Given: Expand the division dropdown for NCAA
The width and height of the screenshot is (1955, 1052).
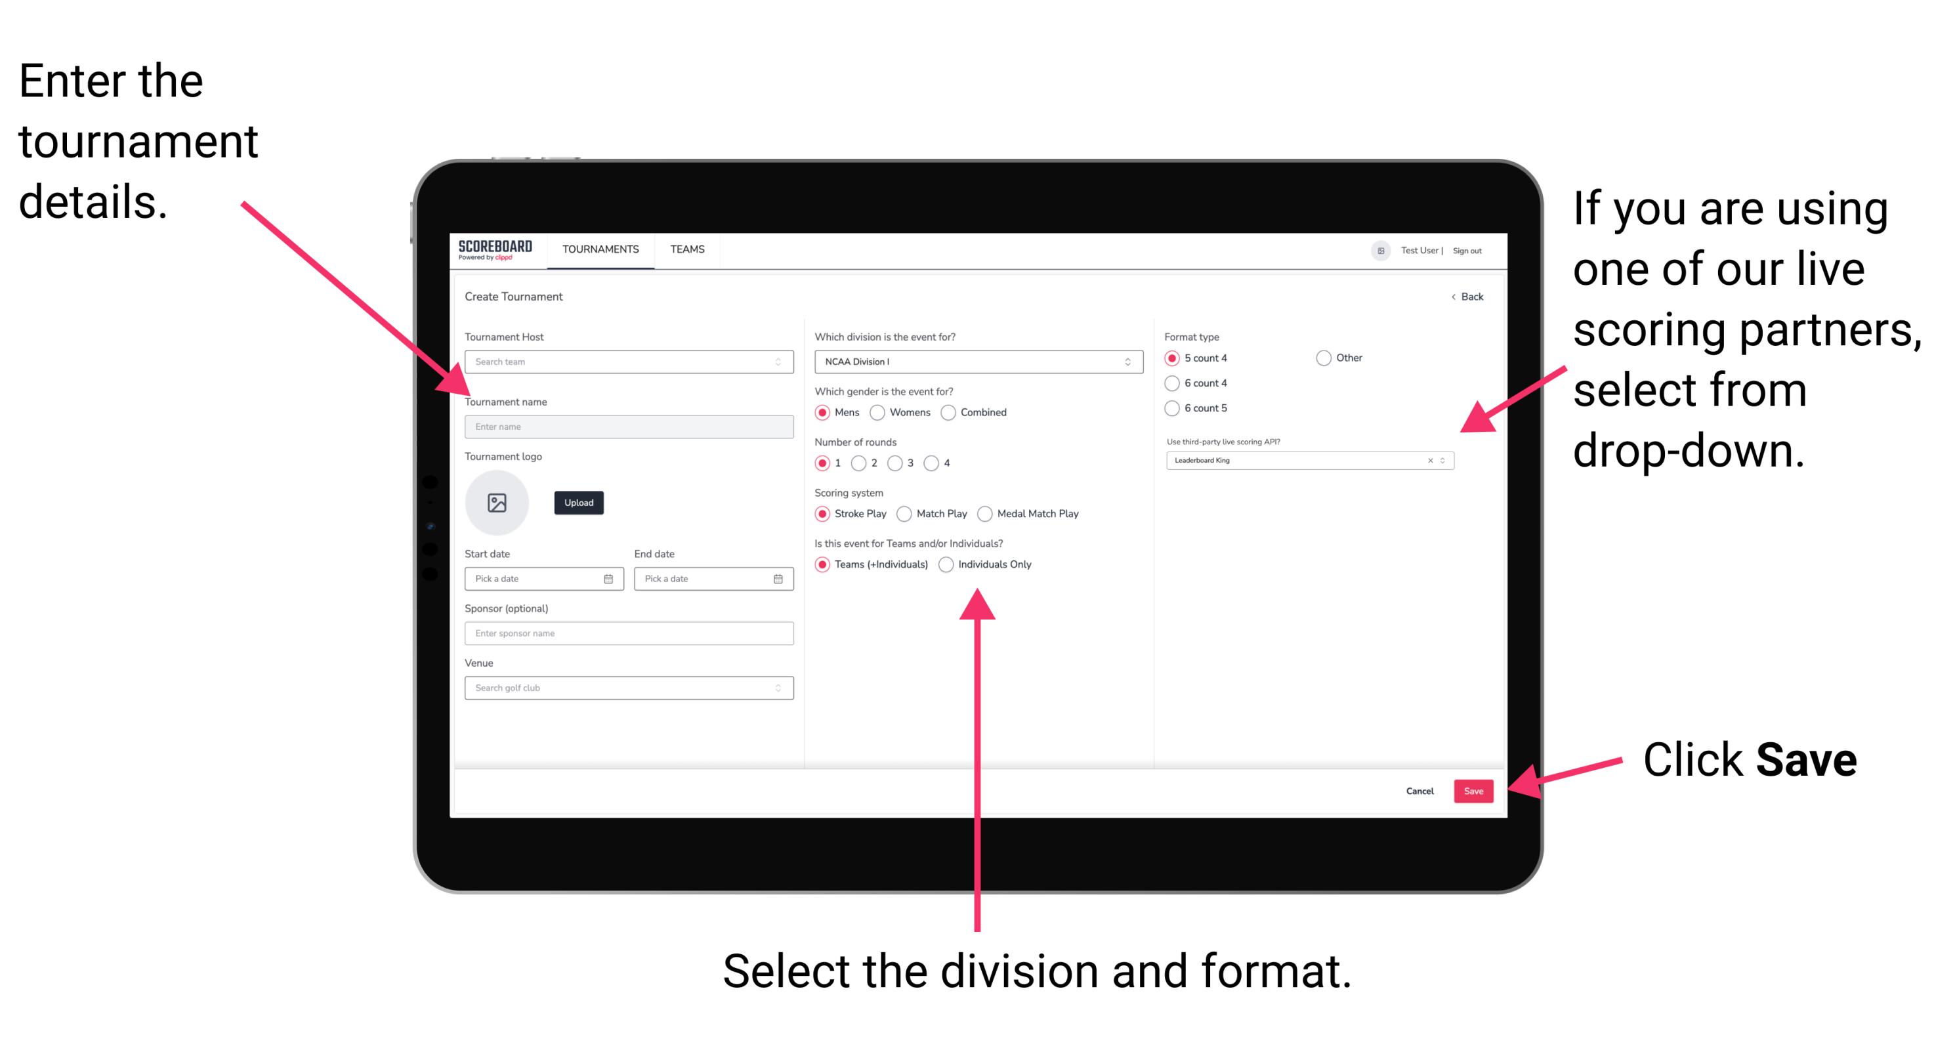Looking at the screenshot, I should click(x=1127, y=363).
